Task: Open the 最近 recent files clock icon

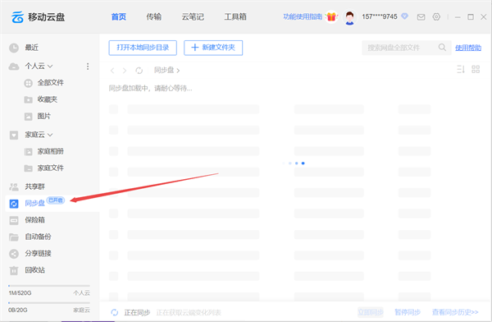Action: click(14, 48)
